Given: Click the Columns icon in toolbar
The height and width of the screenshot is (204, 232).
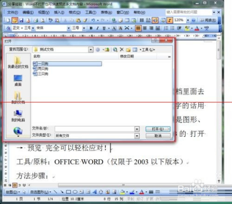Looking at the screenshot, I should pyautogui.click(x=142, y=20).
